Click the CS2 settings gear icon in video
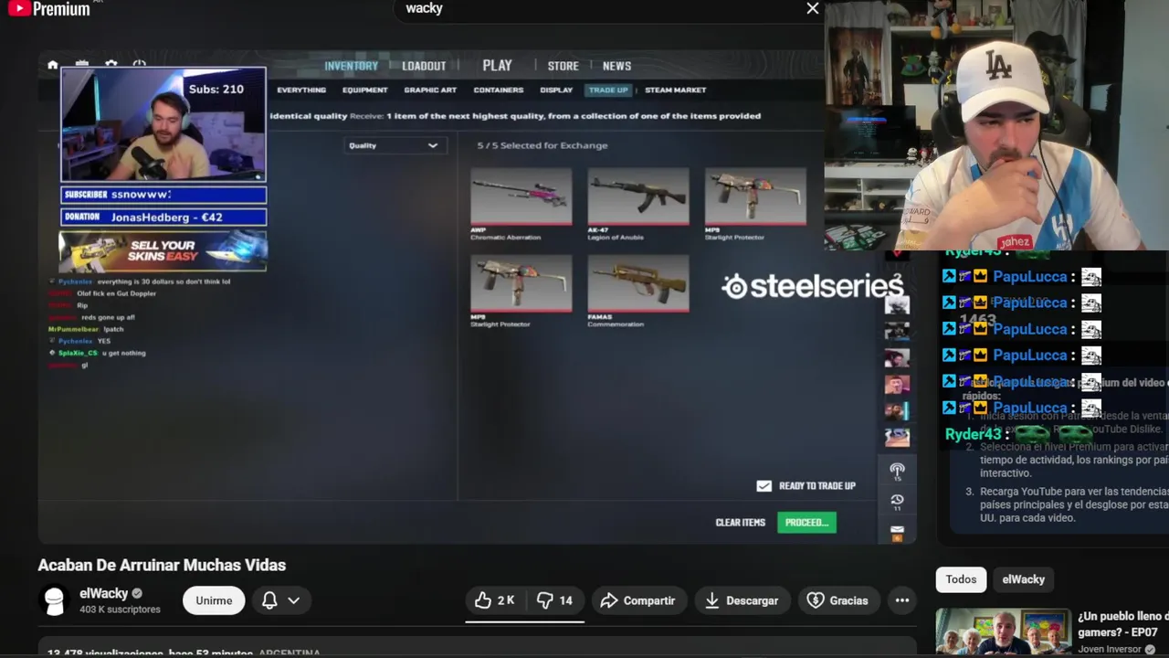Screen dimensions: 1169x658 click(x=111, y=65)
